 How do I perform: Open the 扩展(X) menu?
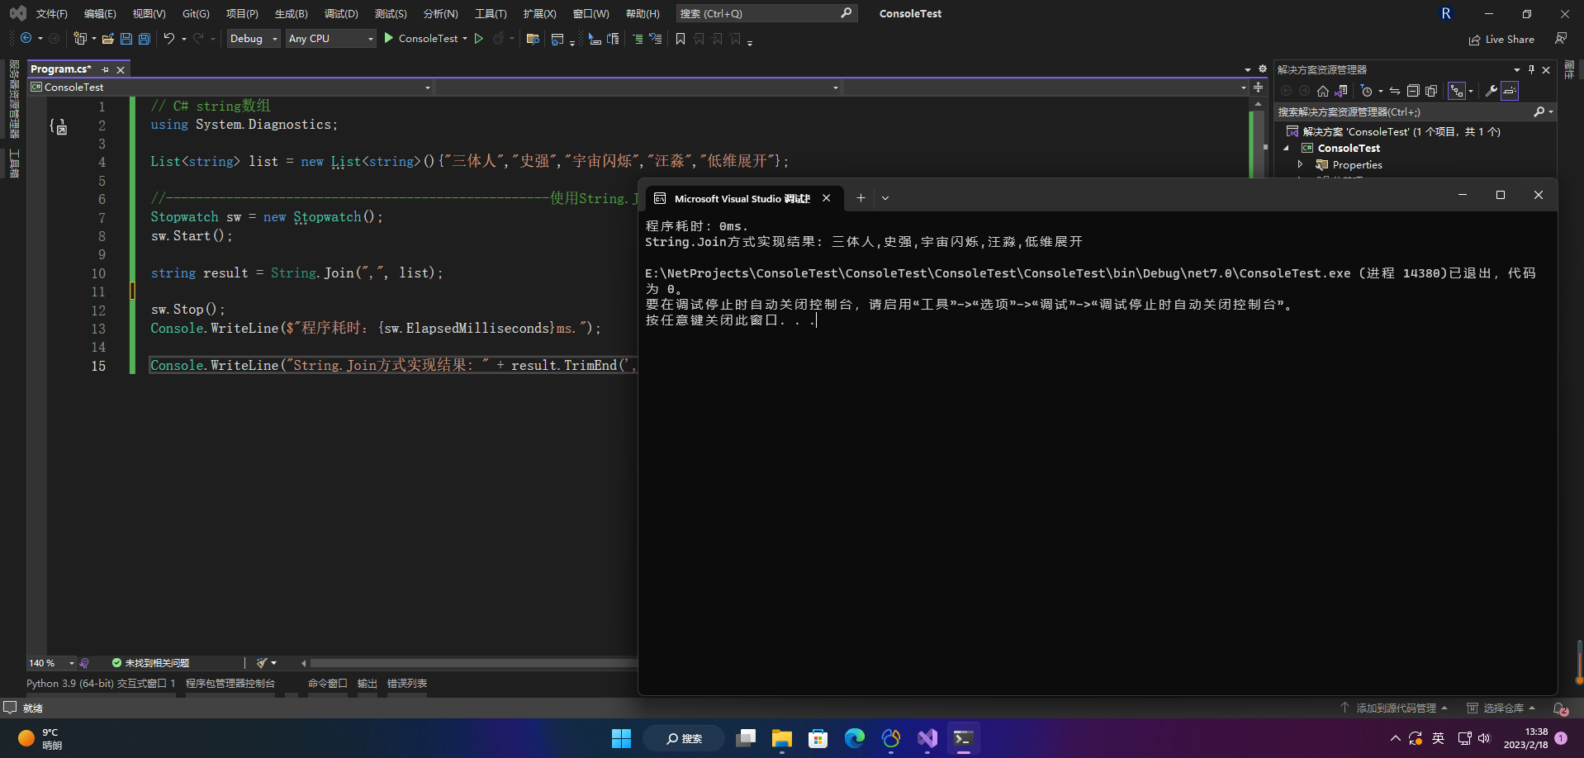point(539,14)
